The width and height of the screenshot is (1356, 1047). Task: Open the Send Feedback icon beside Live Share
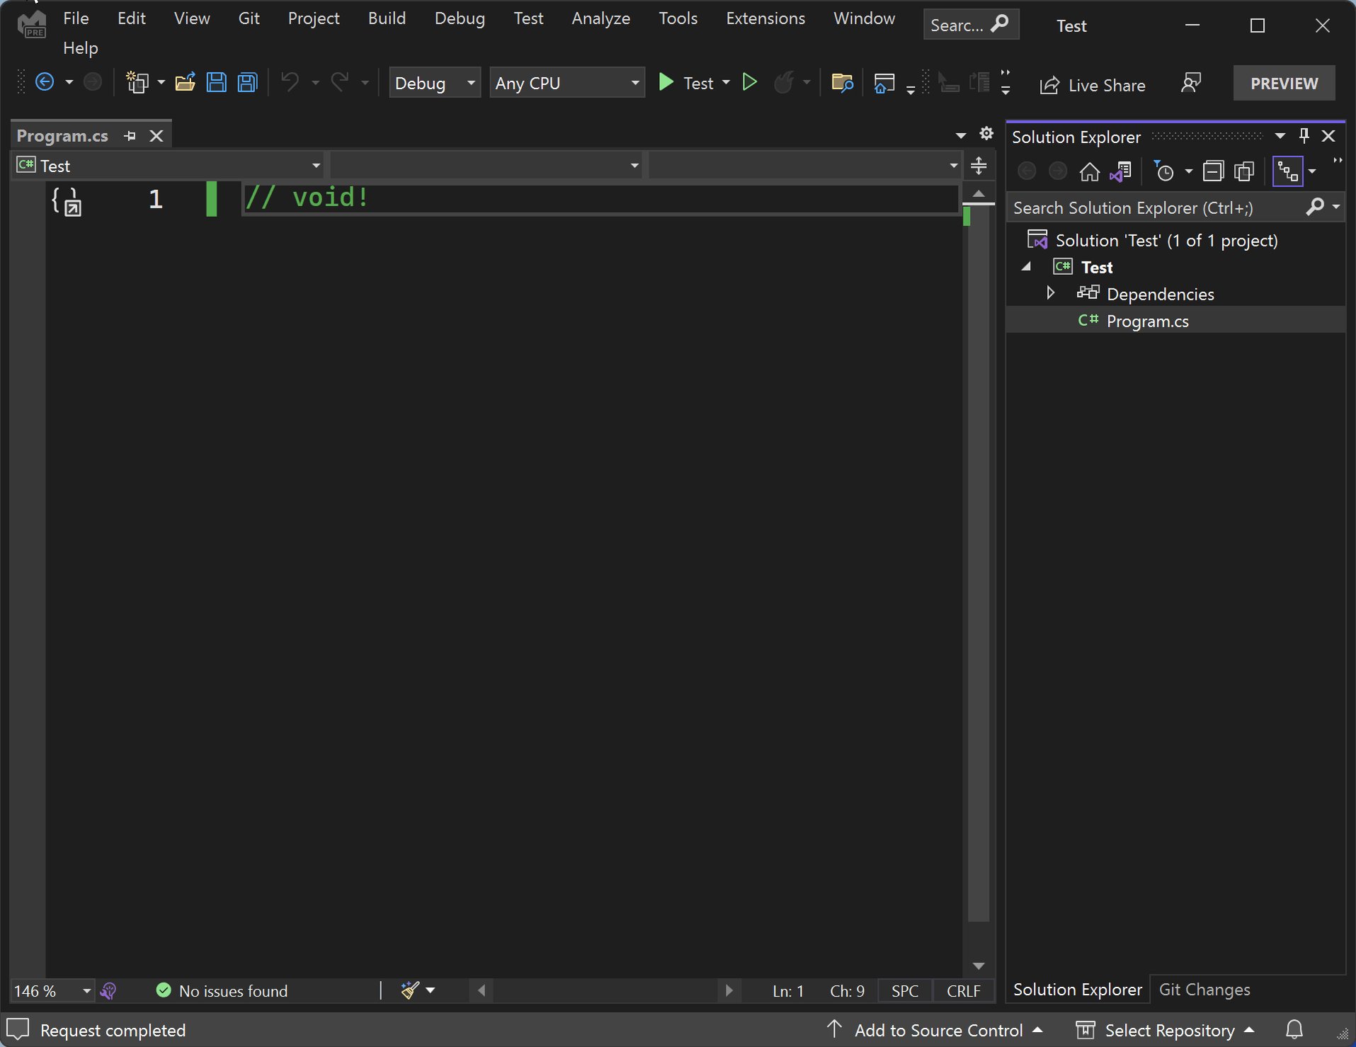(x=1191, y=84)
